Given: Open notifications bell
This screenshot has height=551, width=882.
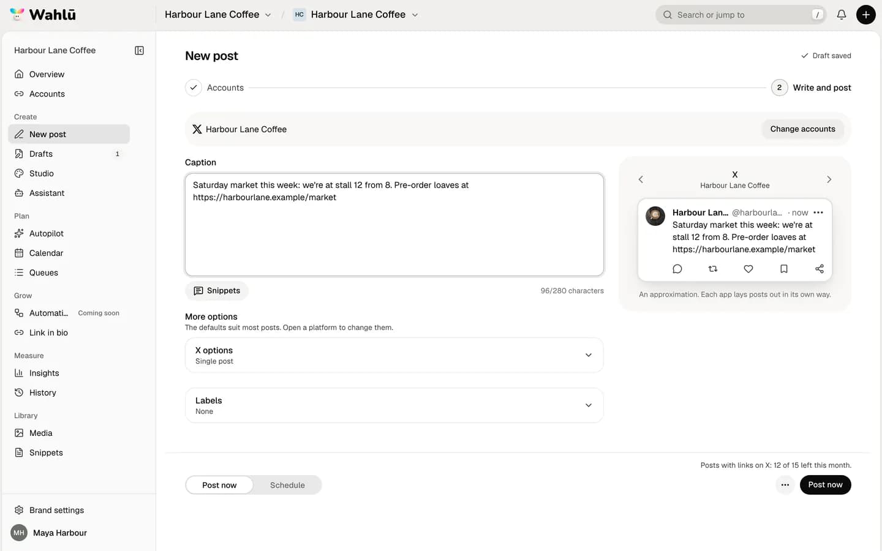Looking at the screenshot, I should click(842, 15).
